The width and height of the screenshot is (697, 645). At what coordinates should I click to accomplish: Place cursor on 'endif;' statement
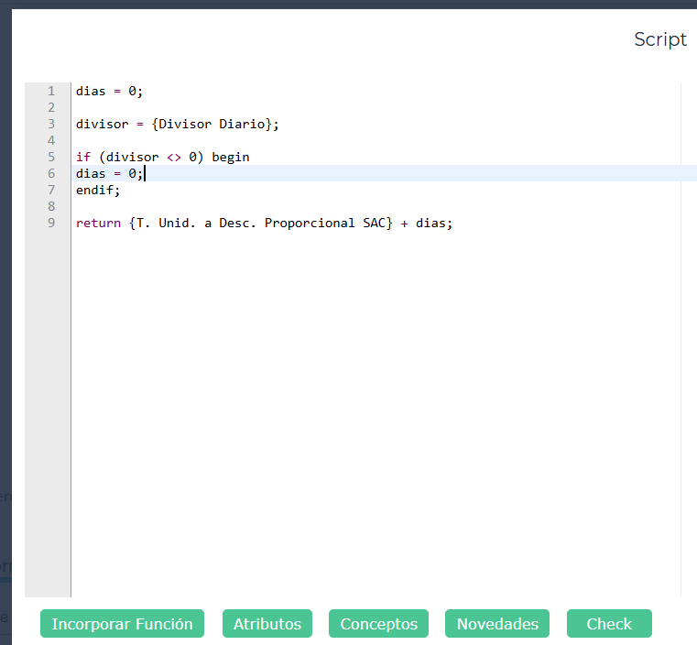coord(98,191)
